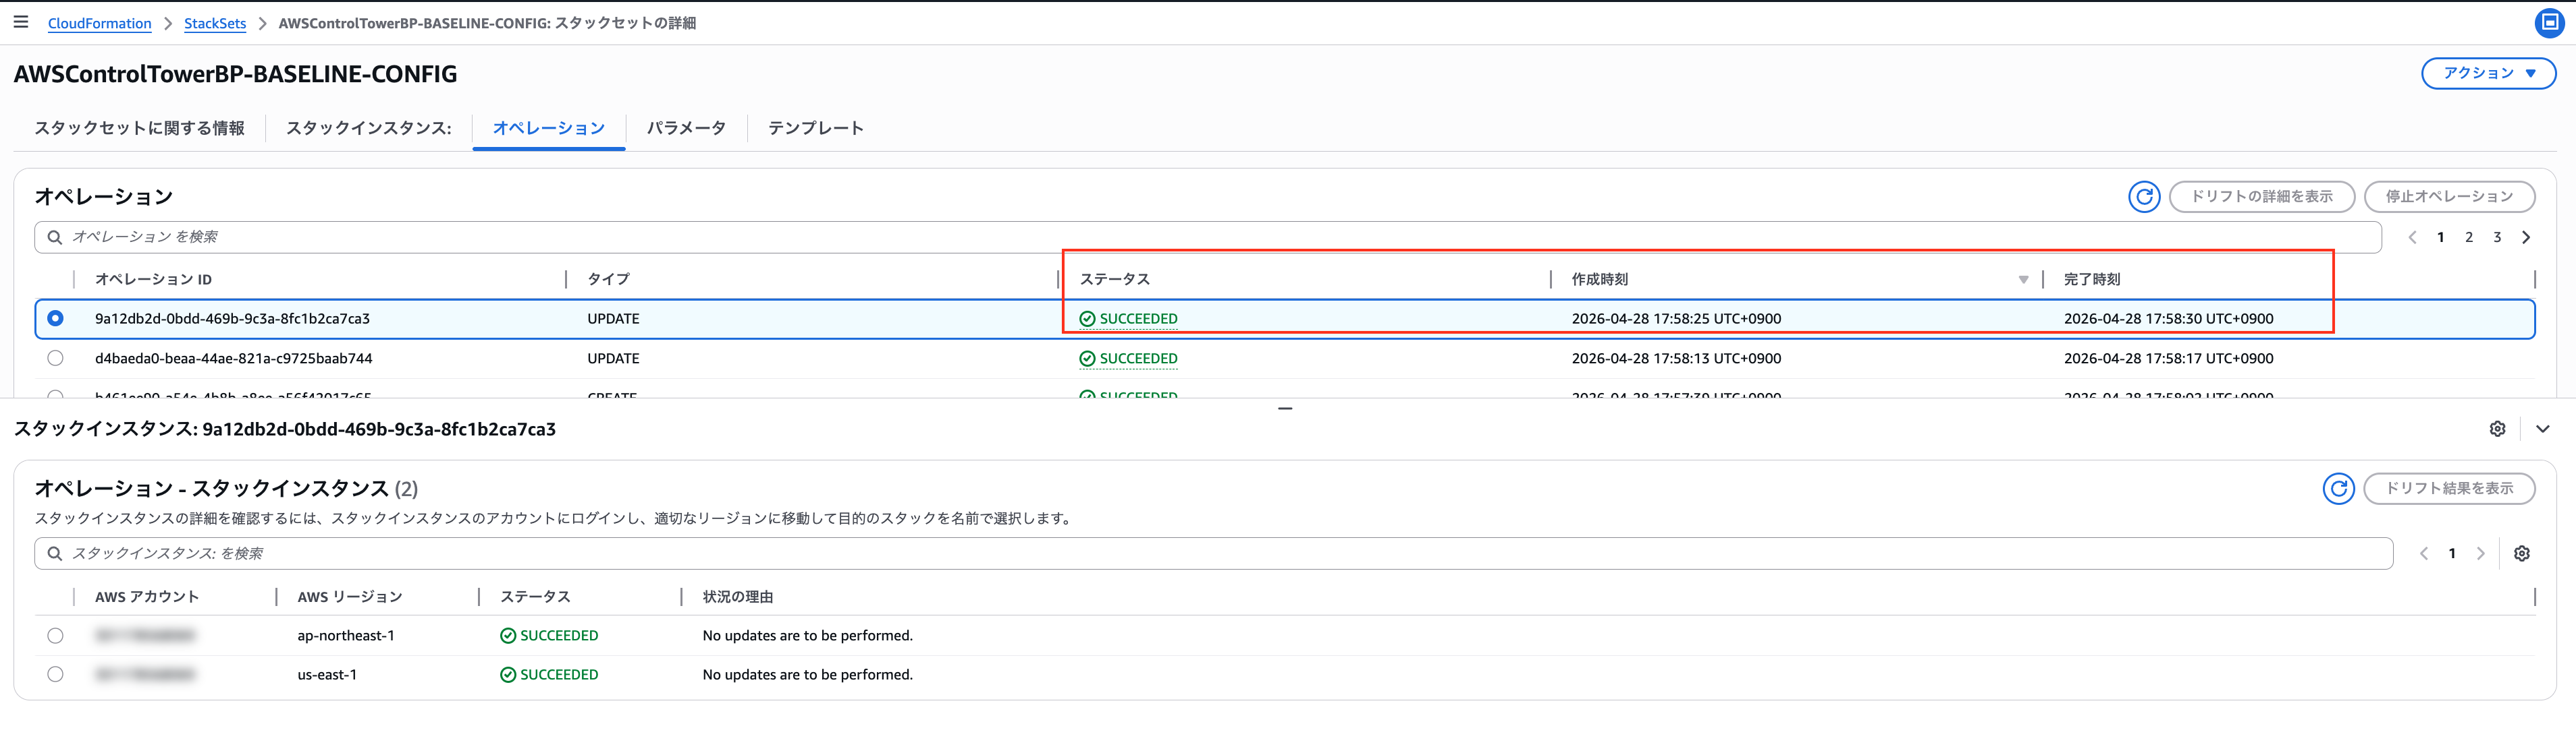Open table preferences gear beside stack instance pagination

(2521, 553)
